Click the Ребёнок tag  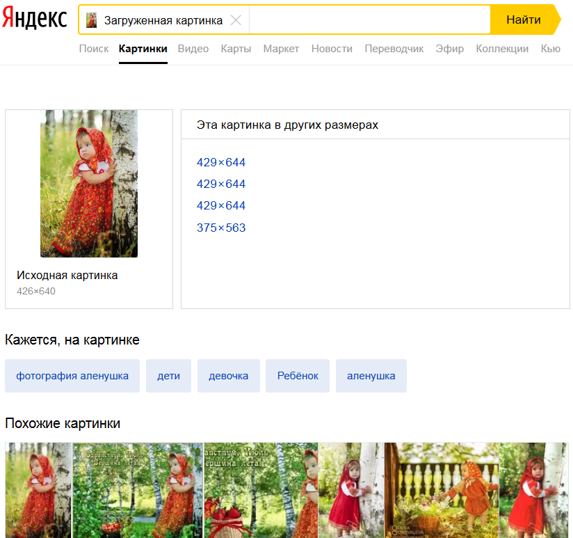point(298,376)
